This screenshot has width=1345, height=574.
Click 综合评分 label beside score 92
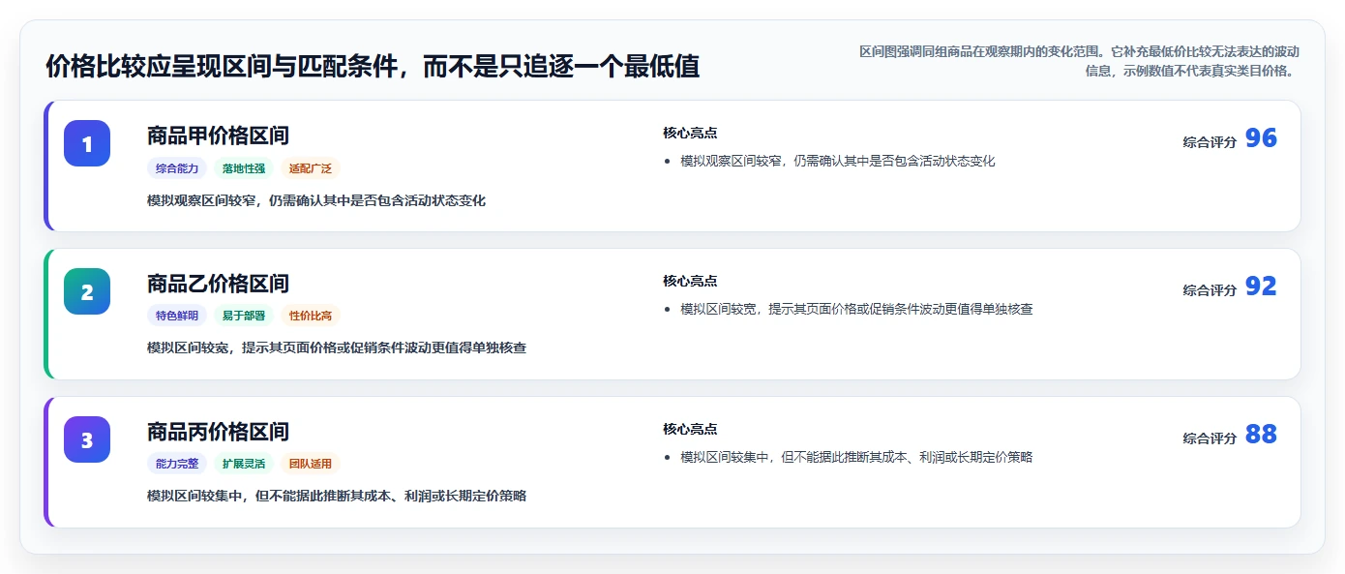tap(1210, 290)
